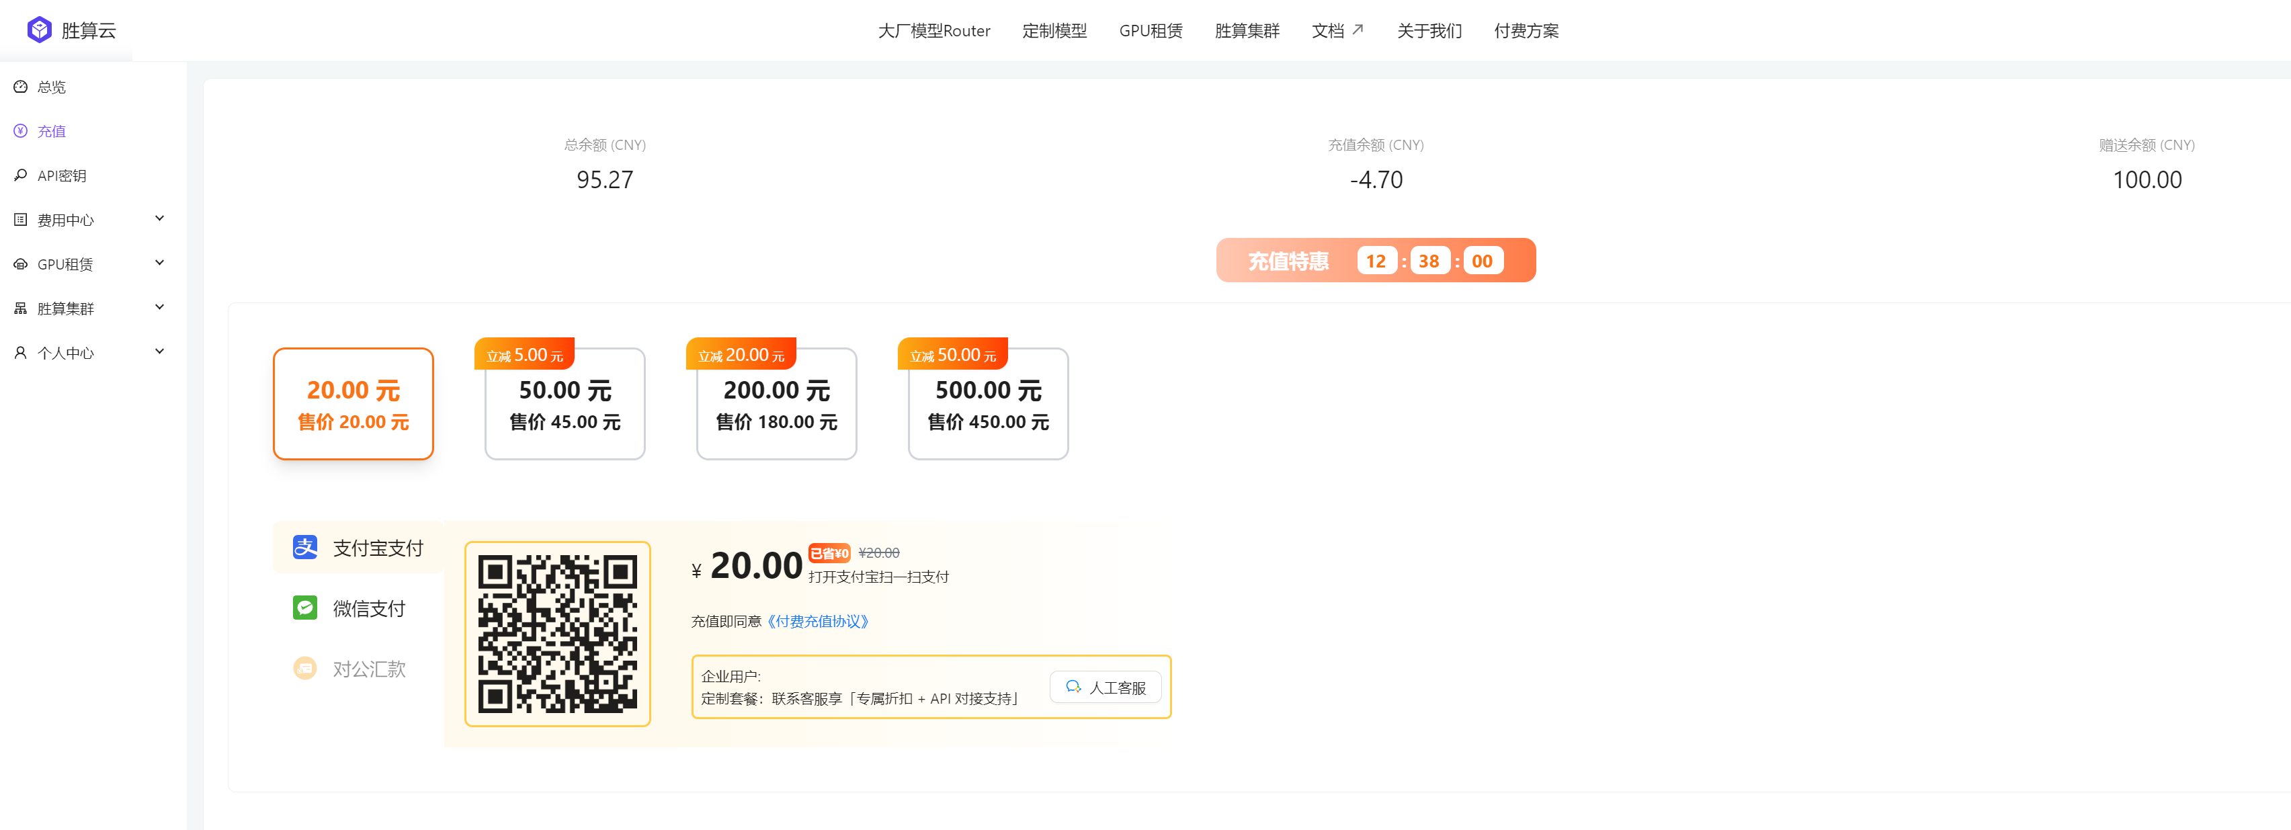The height and width of the screenshot is (830, 2291).
Task: Open 大厂模型Router in top navigation
Action: [934, 31]
